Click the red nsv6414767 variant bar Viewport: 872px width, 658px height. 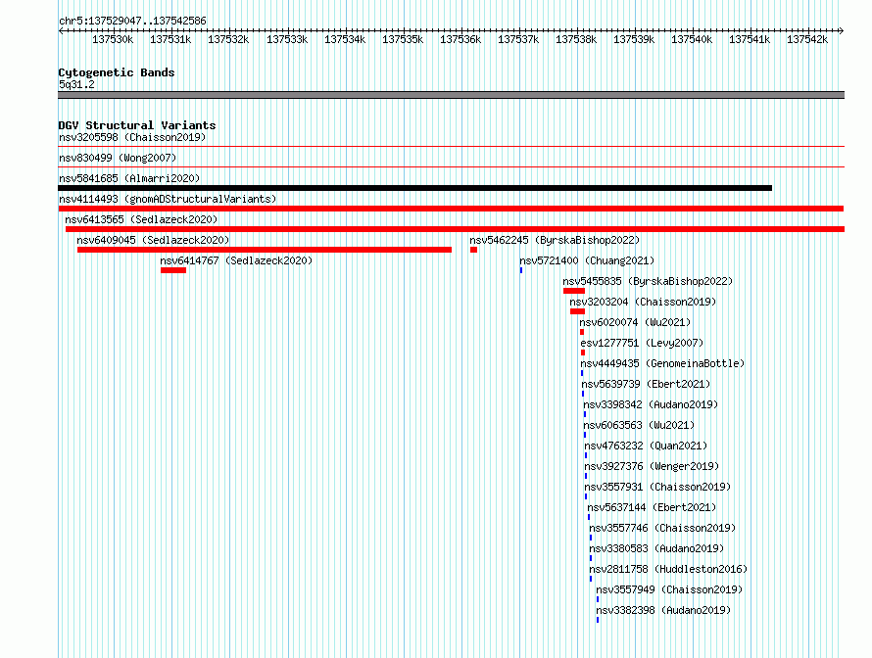pos(173,270)
